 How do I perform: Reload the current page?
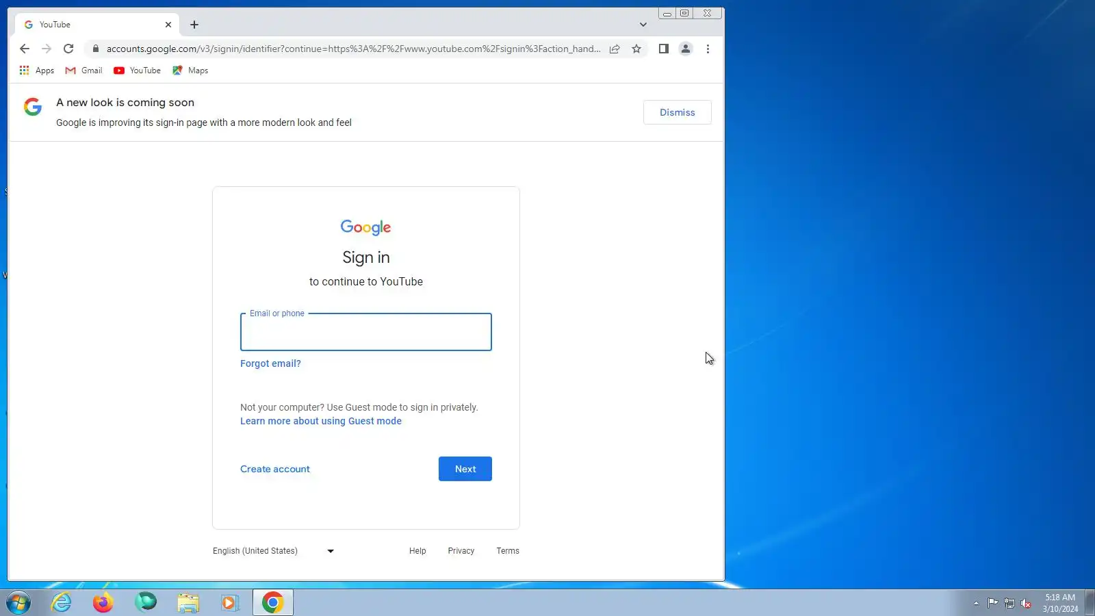68,49
